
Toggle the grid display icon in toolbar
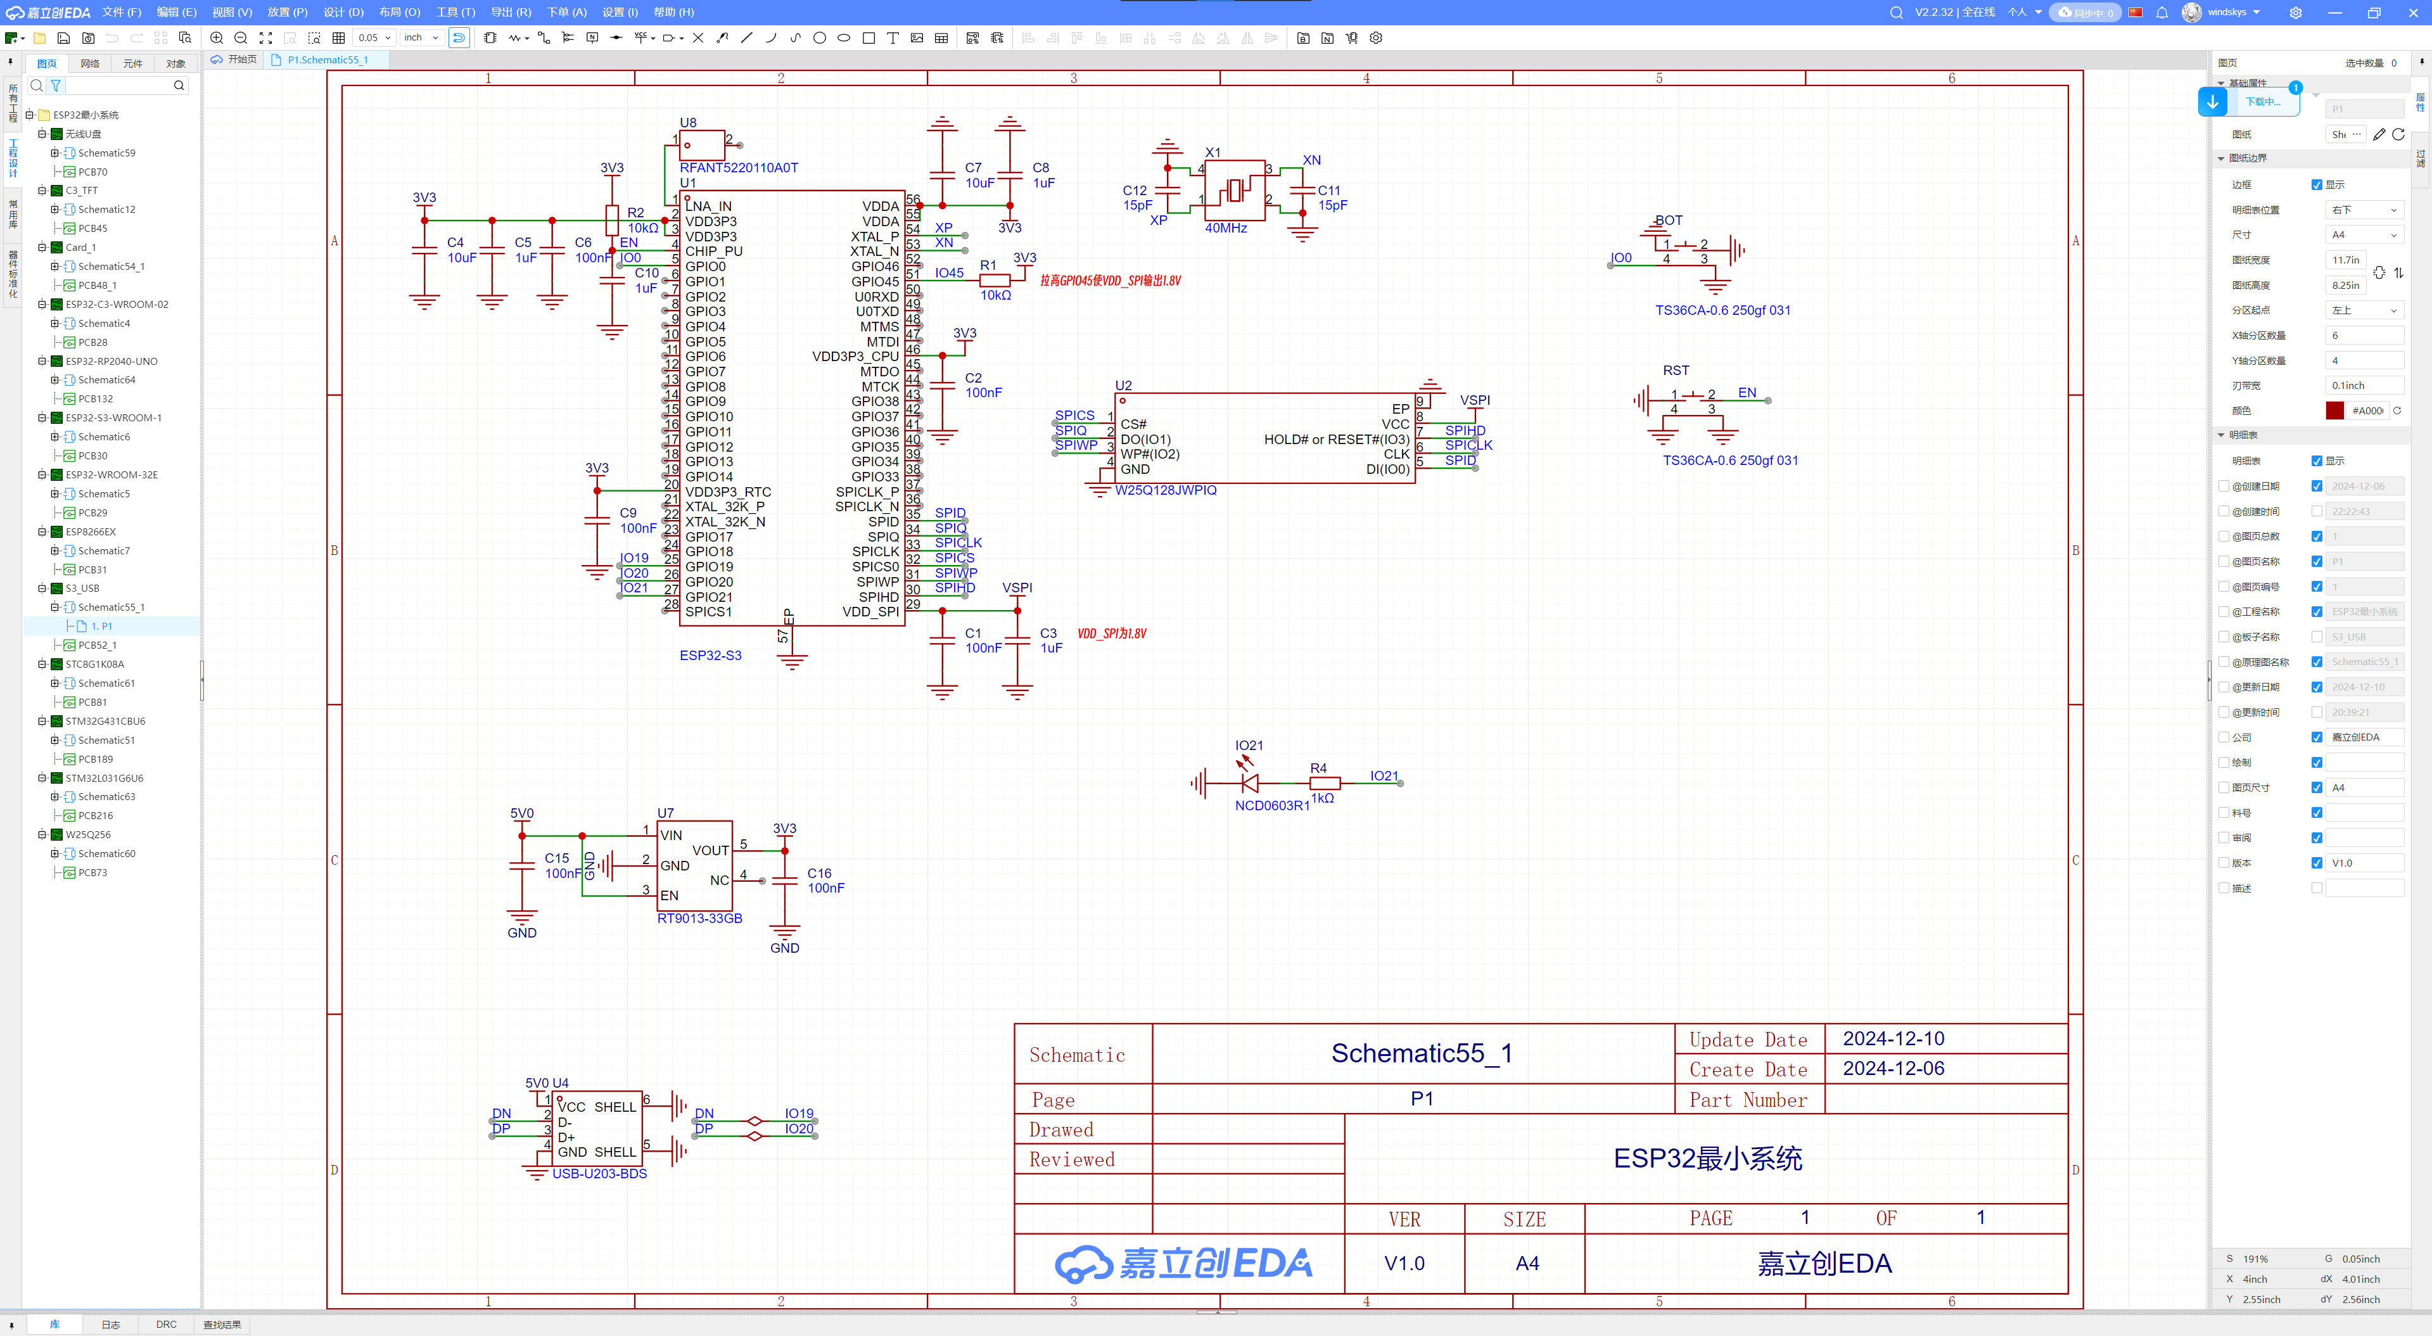[338, 38]
